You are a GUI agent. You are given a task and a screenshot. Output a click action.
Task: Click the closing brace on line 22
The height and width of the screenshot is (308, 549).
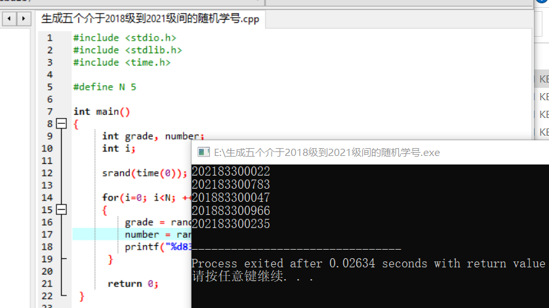[x=81, y=296]
